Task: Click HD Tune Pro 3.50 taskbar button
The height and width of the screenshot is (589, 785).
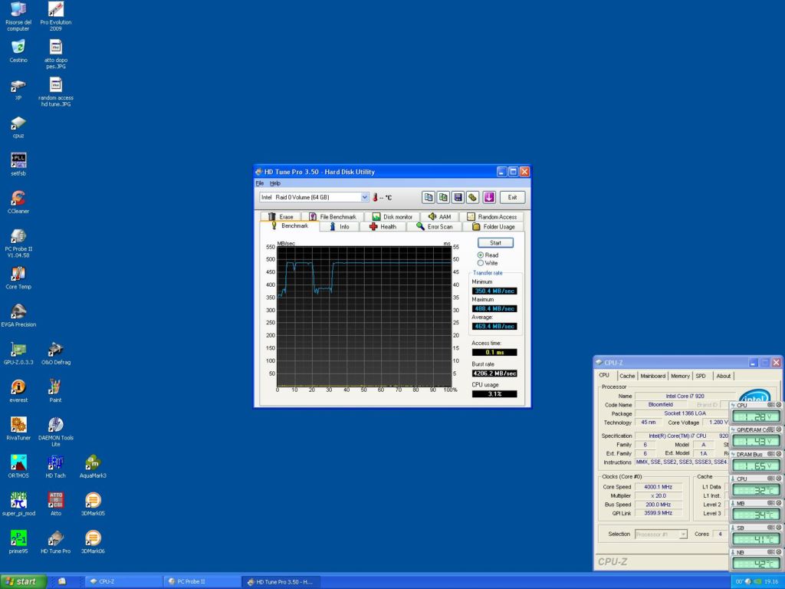Action: [281, 582]
